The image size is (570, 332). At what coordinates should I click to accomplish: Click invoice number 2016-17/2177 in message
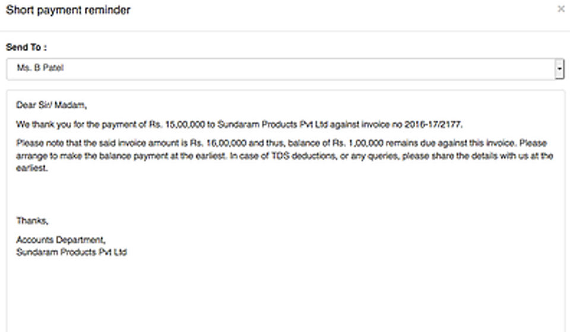click(433, 124)
